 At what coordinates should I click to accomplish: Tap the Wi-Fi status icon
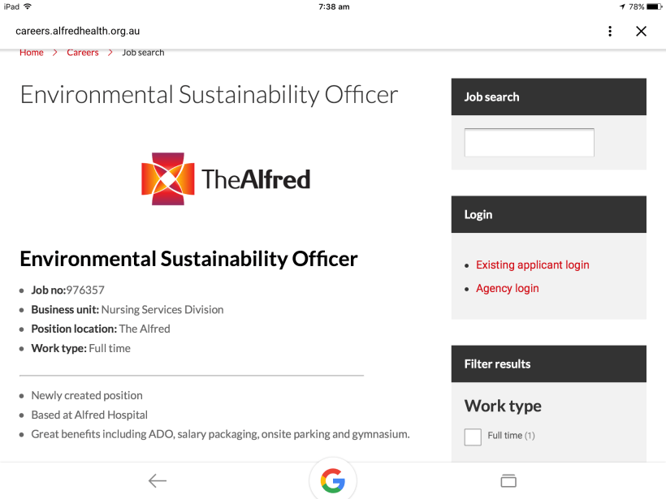click(28, 6)
